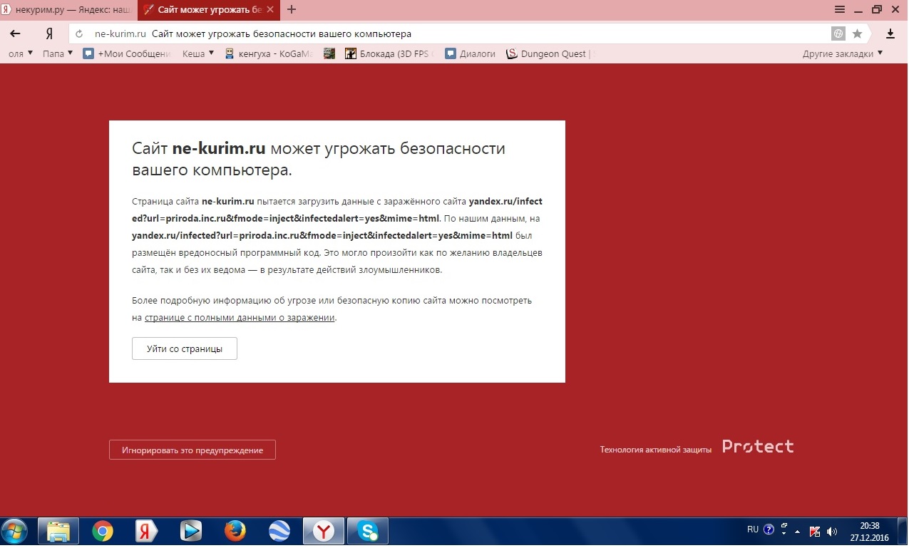Open volume control speaker icon

coord(832,532)
